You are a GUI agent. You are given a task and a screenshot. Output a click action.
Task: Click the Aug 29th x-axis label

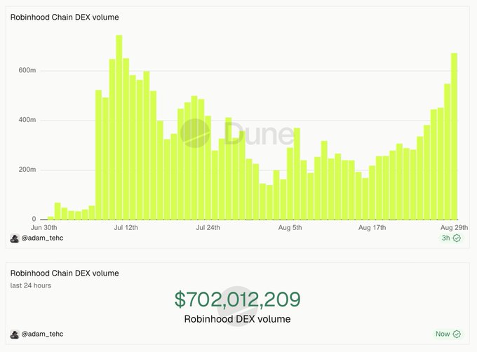click(454, 228)
